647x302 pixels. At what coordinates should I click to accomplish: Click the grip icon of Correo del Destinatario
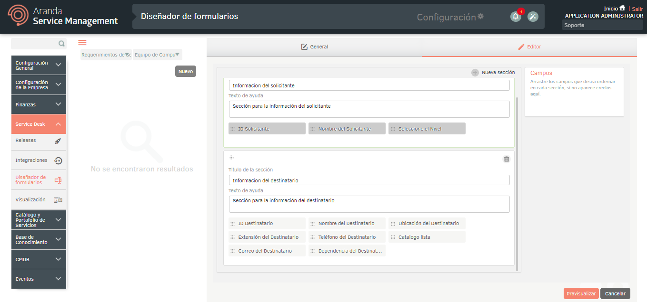tap(232, 251)
